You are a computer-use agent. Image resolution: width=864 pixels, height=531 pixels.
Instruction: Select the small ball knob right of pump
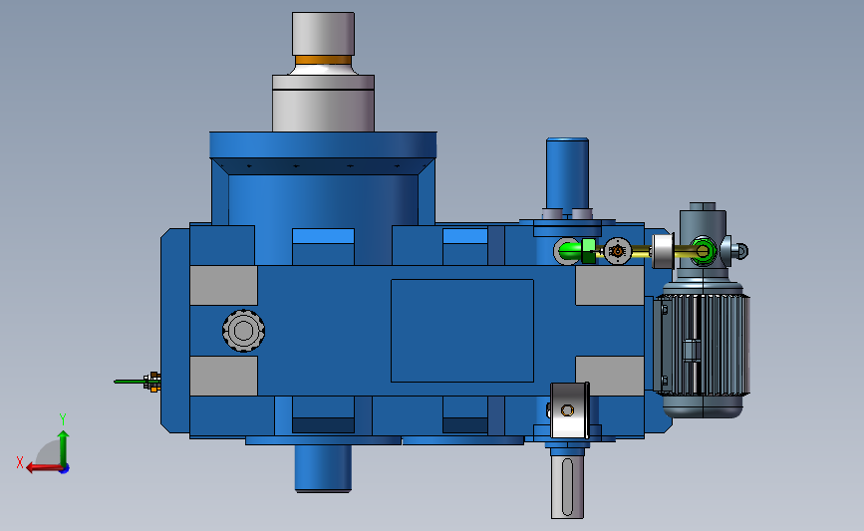coord(741,251)
